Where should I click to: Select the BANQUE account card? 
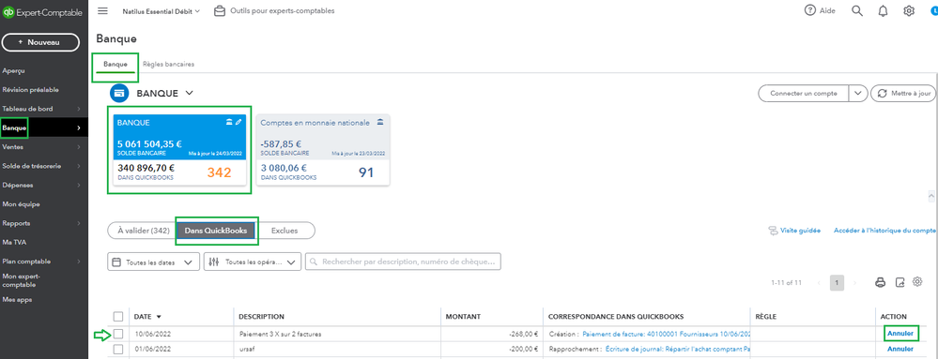[x=179, y=149]
